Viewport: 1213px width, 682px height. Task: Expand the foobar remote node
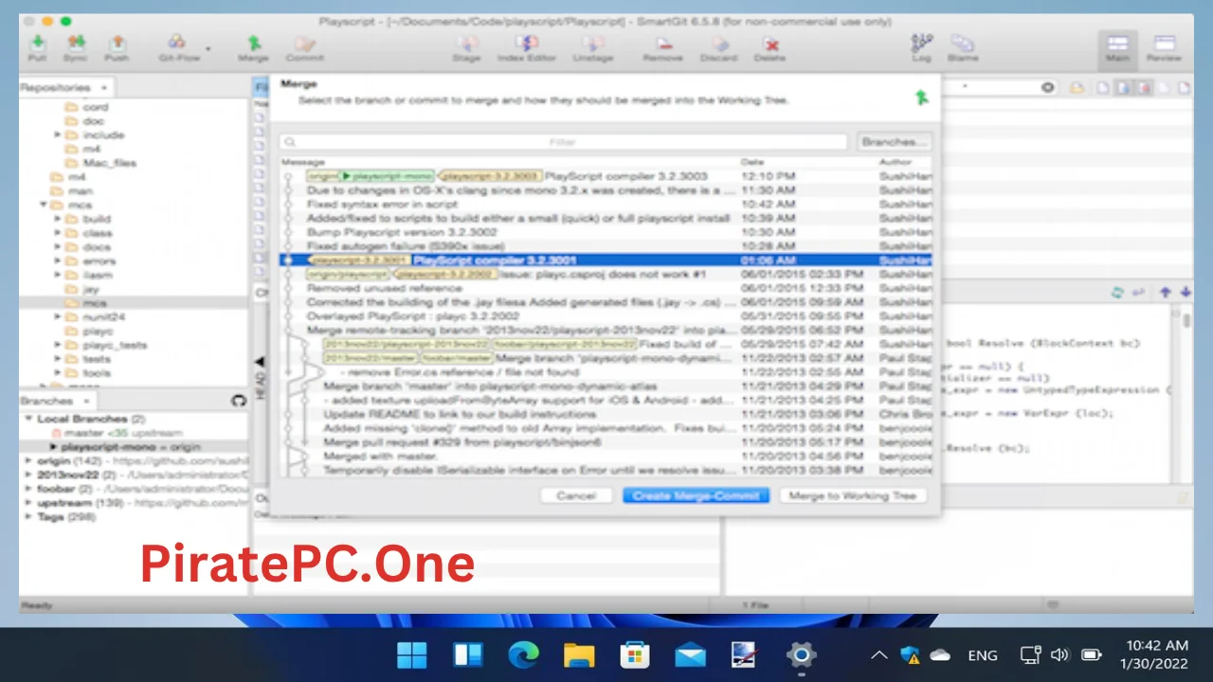[28, 489]
